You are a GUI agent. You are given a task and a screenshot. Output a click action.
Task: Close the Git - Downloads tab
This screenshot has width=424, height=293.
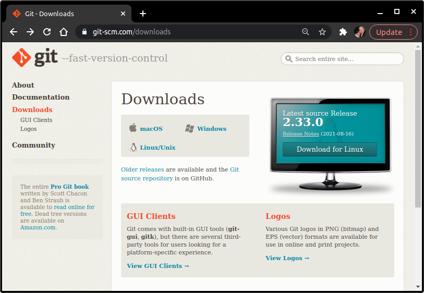[123, 14]
